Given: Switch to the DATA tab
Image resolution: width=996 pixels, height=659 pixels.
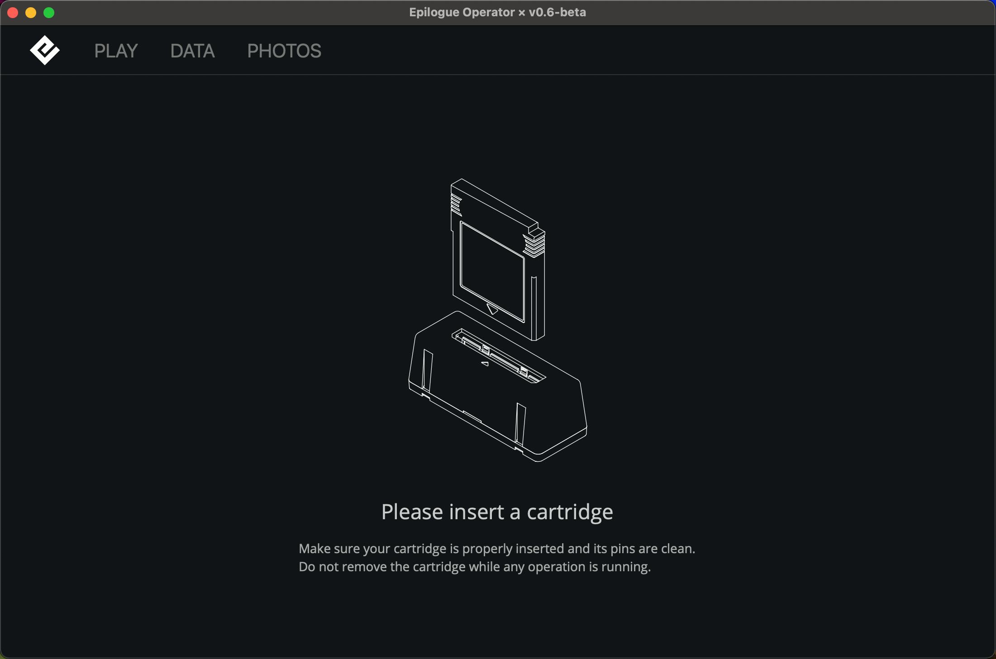Looking at the screenshot, I should (192, 51).
